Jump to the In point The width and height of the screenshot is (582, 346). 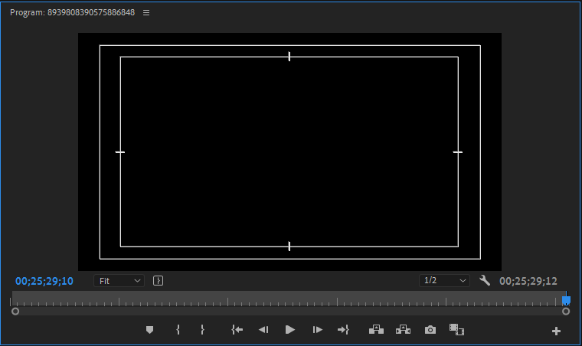pos(237,330)
